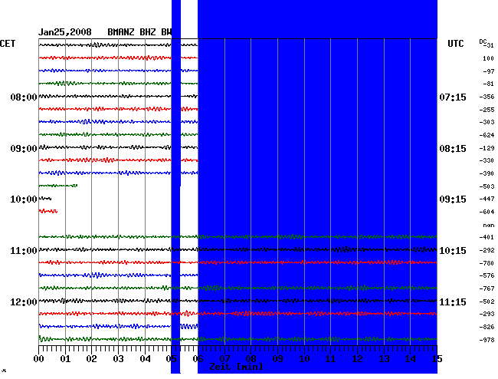Click the minute-axis tick label "03"

point(118,359)
